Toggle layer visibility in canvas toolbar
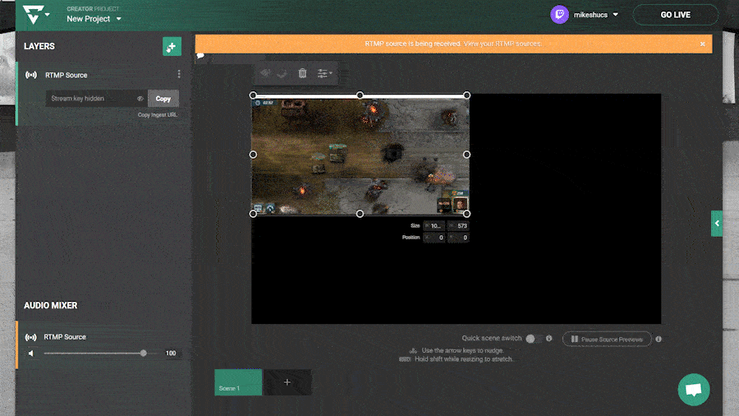 [x=265, y=73]
